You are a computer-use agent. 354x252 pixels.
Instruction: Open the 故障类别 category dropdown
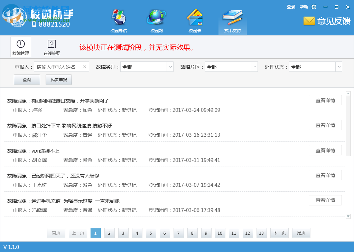point(170,67)
